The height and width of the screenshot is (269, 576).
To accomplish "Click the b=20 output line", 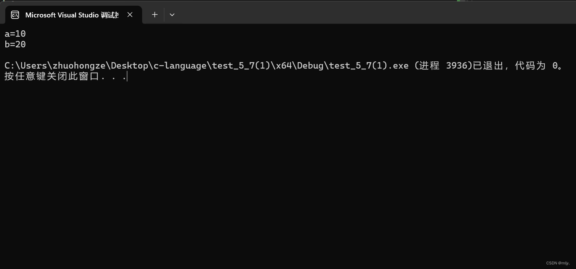I will click(x=15, y=44).
